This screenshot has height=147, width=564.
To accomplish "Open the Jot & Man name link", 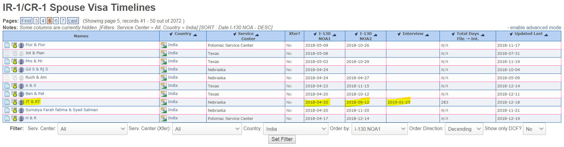I will pyautogui.click(x=35, y=53).
